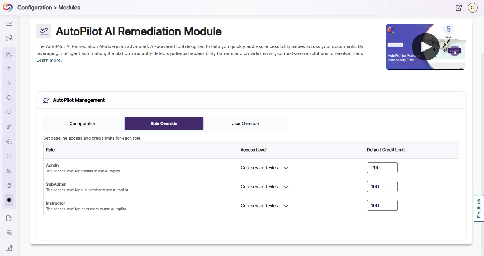Click the AutoPilot Management section icon
The image size is (484, 256).
point(46,100)
